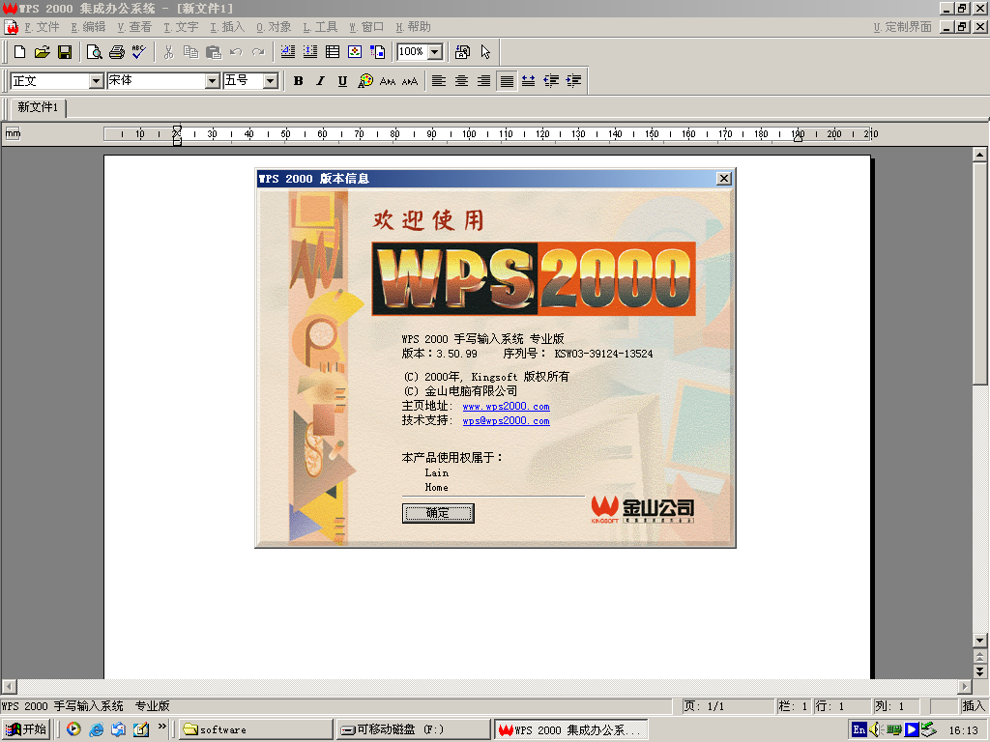Open 定制界面 menu
This screenshot has height=742, width=990.
(902, 27)
